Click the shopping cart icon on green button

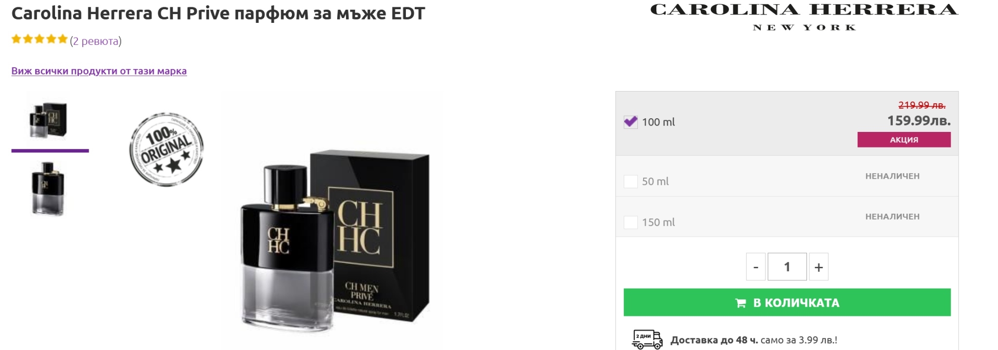741,303
